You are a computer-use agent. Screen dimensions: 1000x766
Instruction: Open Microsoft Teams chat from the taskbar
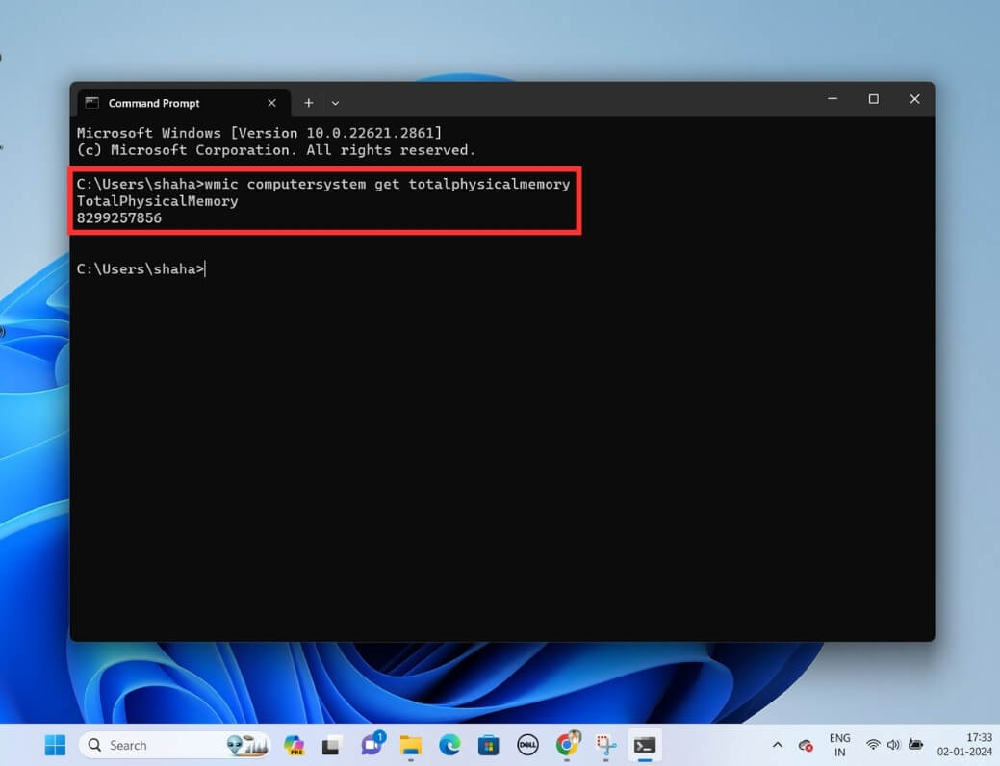tap(372, 745)
